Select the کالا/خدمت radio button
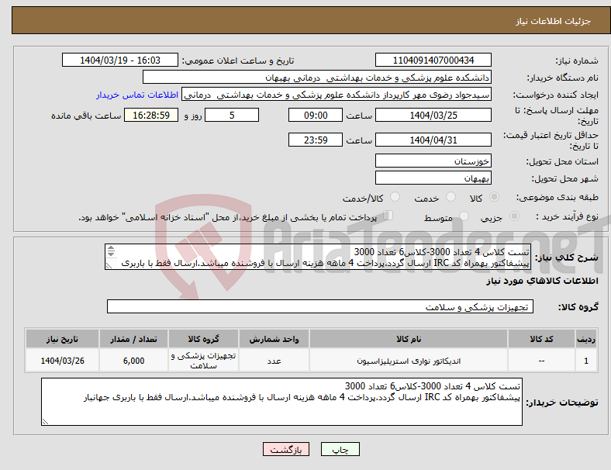This screenshot has width=611, height=470. (x=395, y=197)
